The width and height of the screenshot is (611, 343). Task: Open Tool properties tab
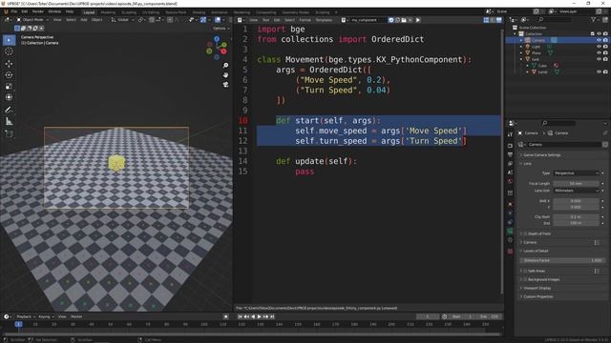tap(510, 134)
